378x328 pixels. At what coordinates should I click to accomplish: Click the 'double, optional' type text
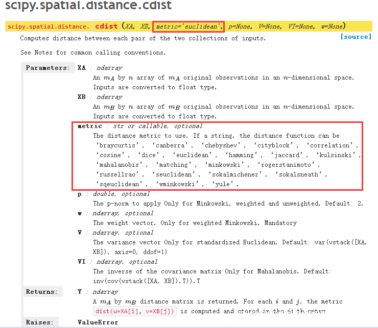tap(122, 194)
